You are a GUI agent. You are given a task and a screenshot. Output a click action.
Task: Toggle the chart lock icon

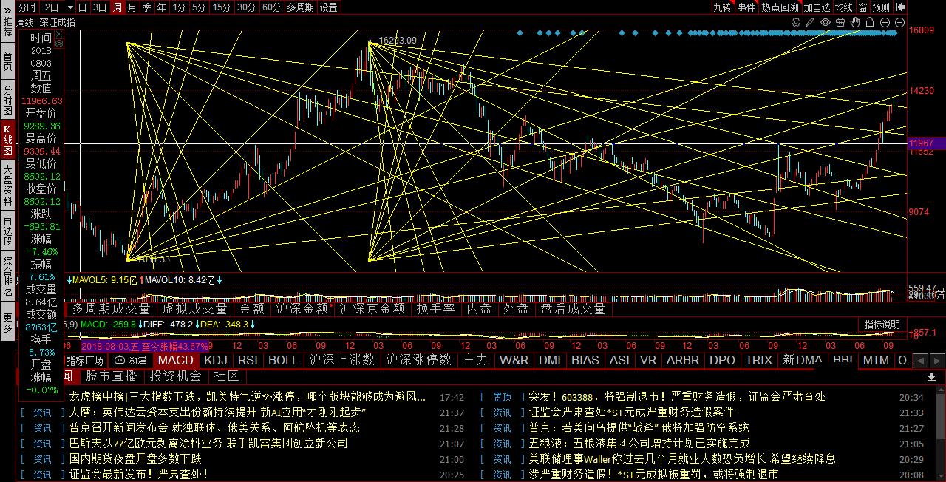click(870, 23)
